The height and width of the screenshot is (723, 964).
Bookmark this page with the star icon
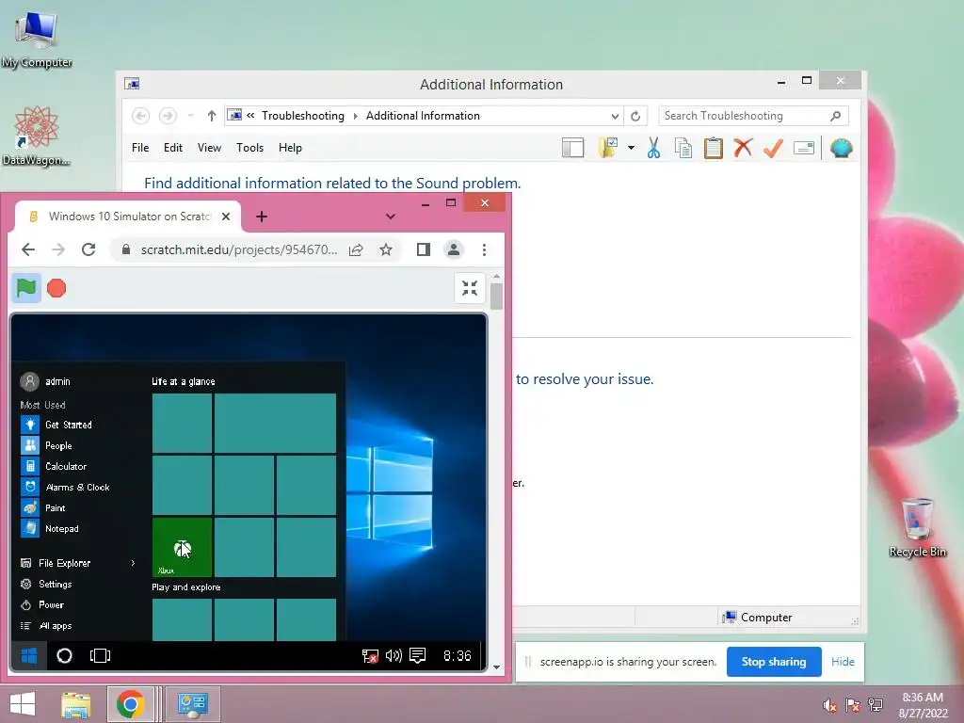386,249
